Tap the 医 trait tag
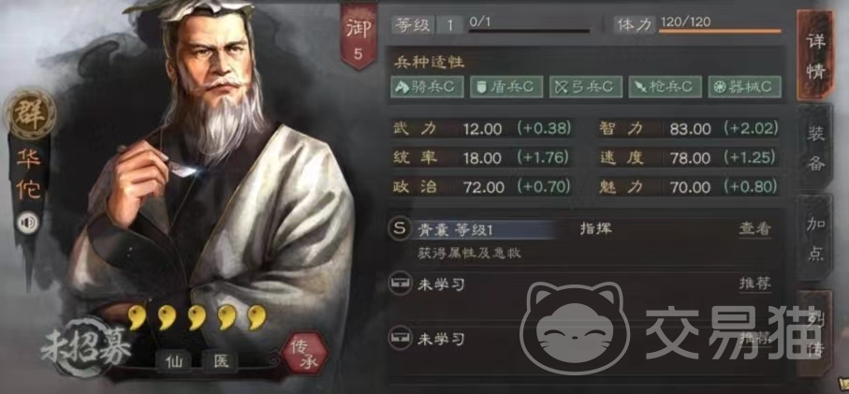This screenshot has height=394, width=849. pos(221,361)
